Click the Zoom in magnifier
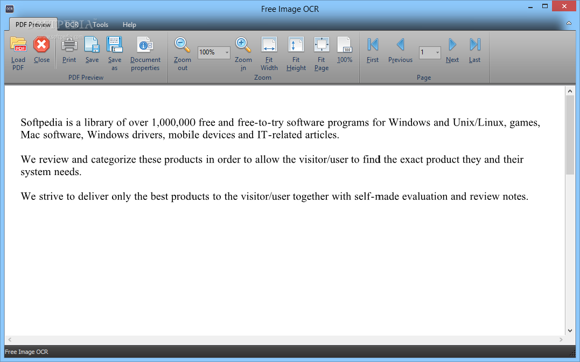Image resolution: width=580 pixels, height=362 pixels. [x=243, y=44]
